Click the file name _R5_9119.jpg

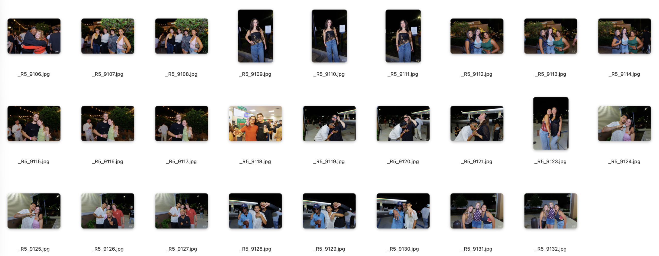tap(329, 162)
